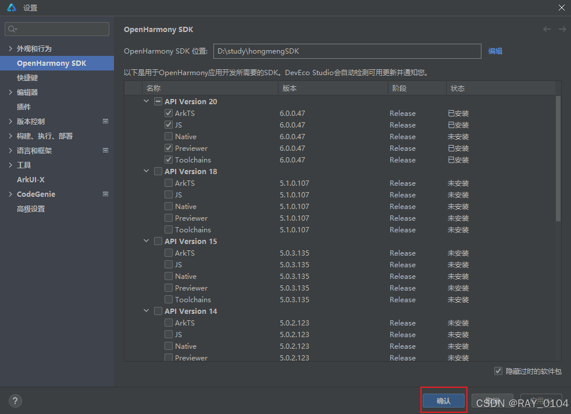Open 快捷键 settings page

[27, 77]
